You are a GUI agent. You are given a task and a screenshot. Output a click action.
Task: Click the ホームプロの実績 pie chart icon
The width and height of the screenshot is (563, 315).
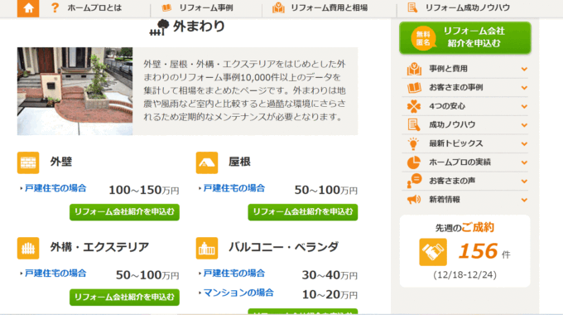[414, 162]
